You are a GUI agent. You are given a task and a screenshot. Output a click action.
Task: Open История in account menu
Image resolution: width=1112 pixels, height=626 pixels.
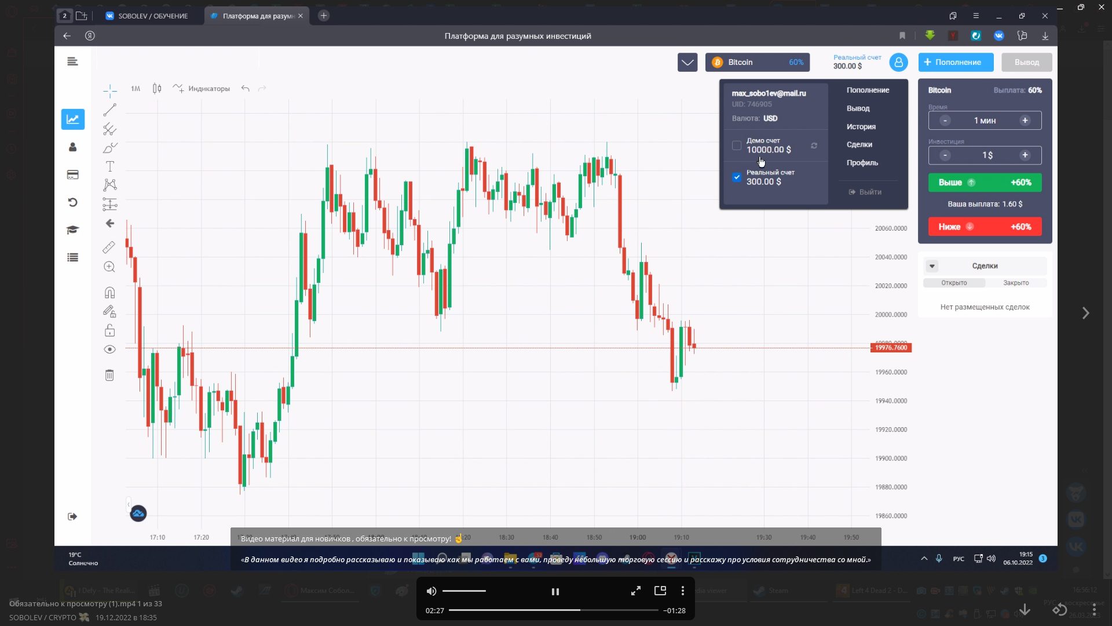[x=861, y=126]
